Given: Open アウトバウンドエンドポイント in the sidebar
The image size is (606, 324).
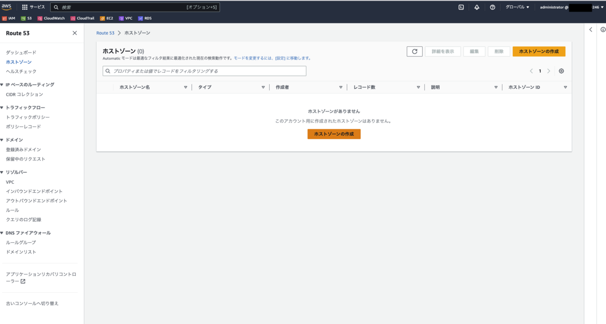Looking at the screenshot, I should pyautogui.click(x=36, y=201).
